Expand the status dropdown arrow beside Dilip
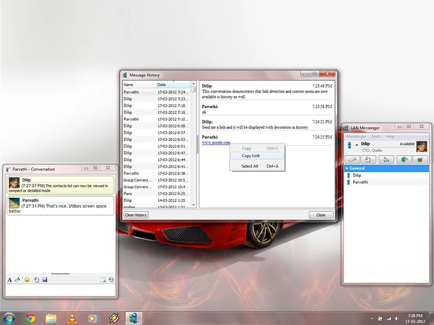 pos(356,145)
